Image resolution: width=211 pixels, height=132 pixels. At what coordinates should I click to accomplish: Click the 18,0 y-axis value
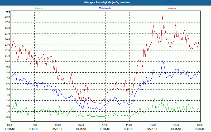coord(8,17)
